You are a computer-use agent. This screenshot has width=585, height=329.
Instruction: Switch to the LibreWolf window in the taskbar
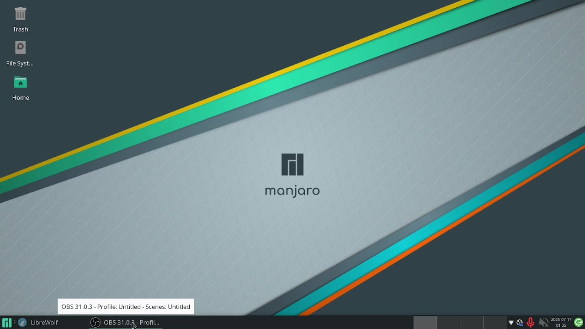pyautogui.click(x=38, y=323)
